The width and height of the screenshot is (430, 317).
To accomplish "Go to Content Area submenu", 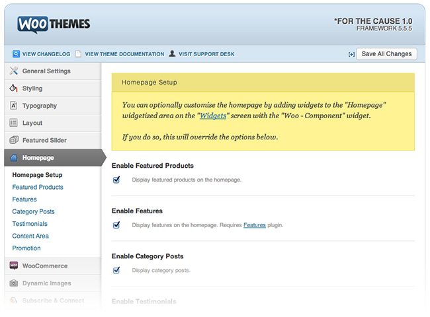I will click(30, 236).
